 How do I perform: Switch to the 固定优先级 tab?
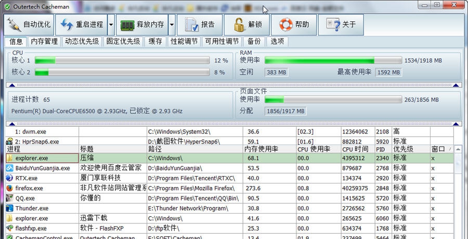click(x=123, y=42)
